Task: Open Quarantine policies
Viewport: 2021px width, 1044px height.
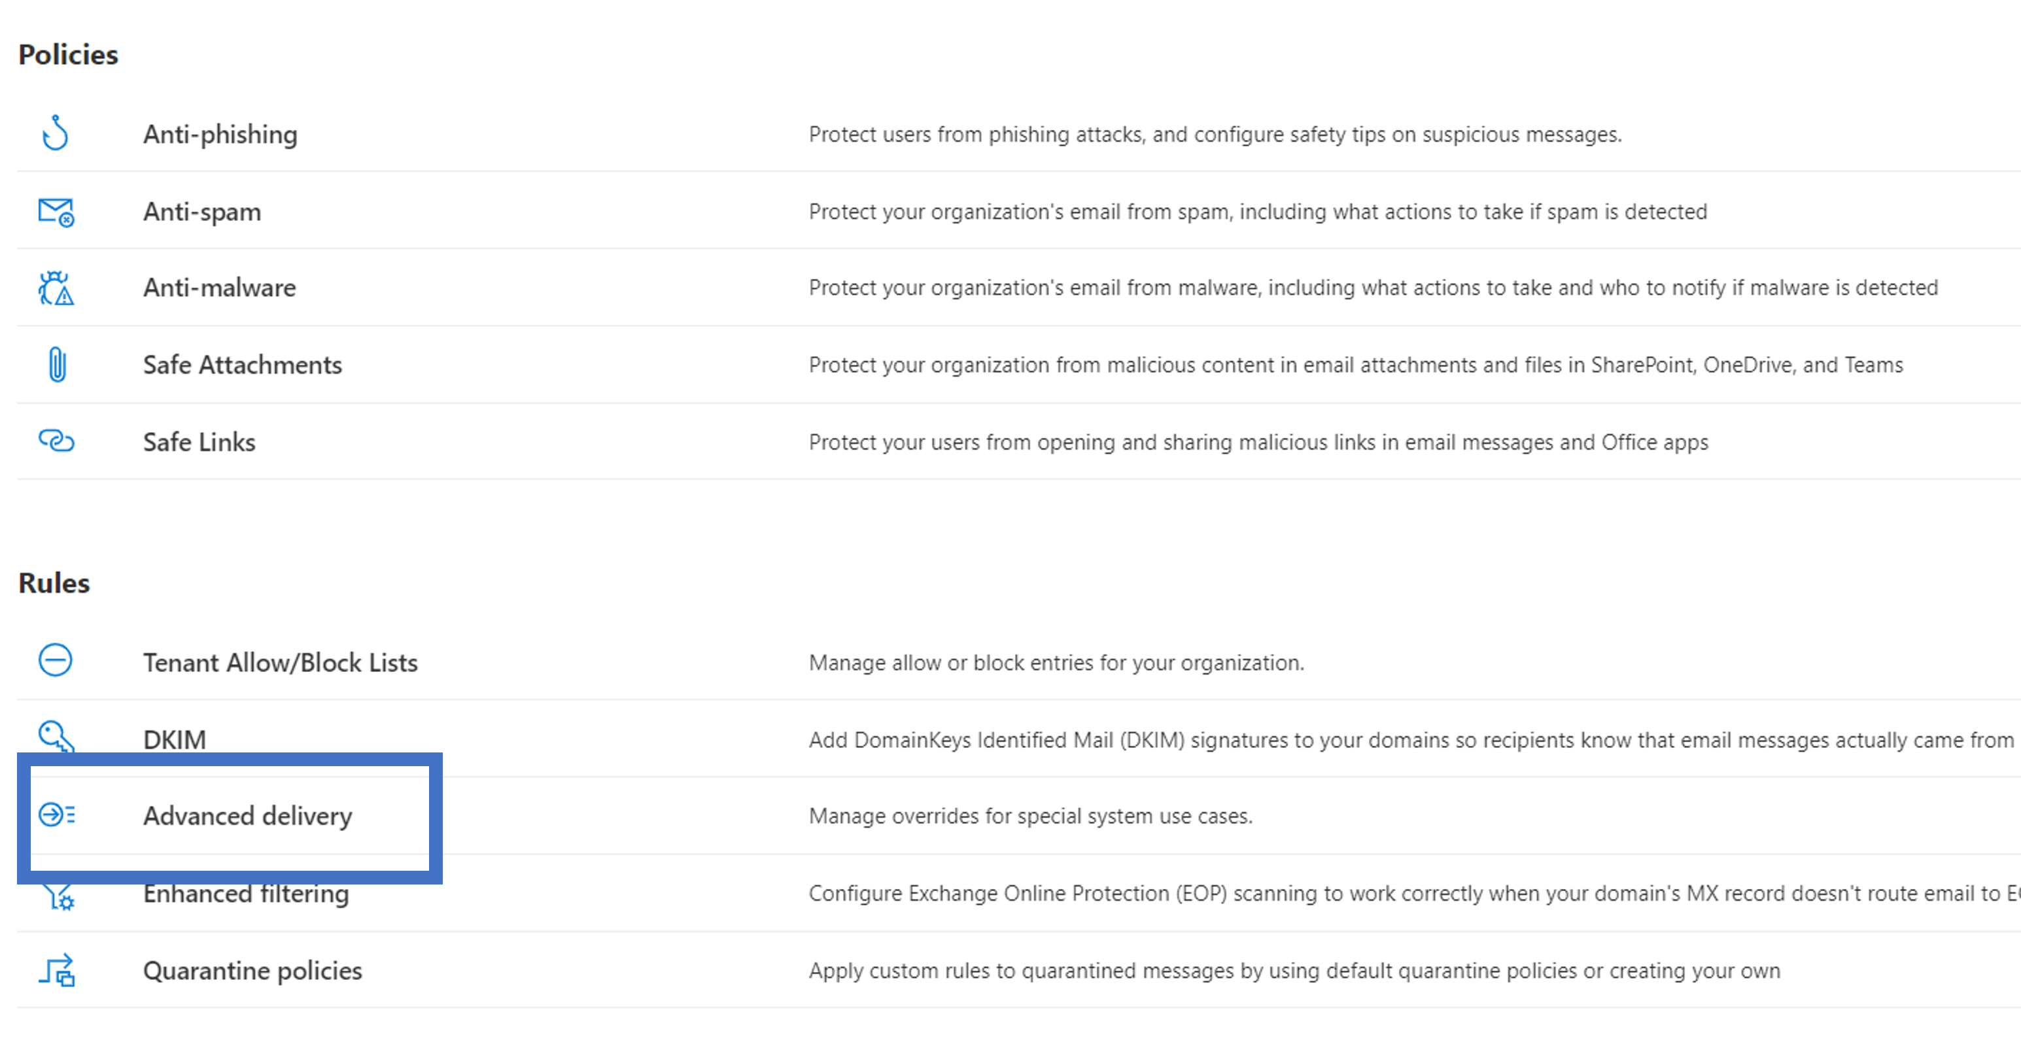Action: click(x=252, y=971)
